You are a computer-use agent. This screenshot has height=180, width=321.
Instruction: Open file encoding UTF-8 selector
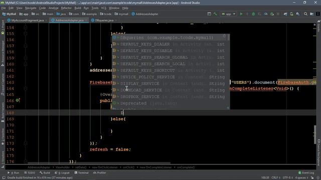pyautogui.click(x=287, y=178)
